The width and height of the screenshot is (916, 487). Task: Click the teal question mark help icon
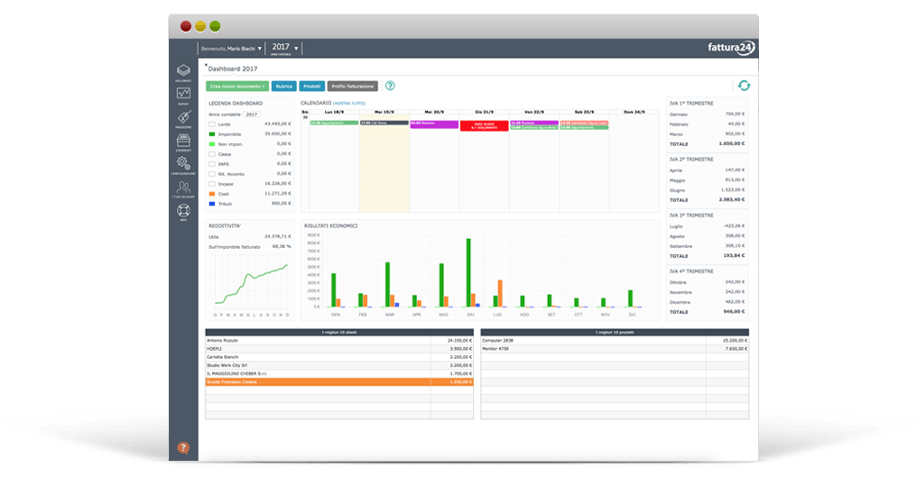390,86
